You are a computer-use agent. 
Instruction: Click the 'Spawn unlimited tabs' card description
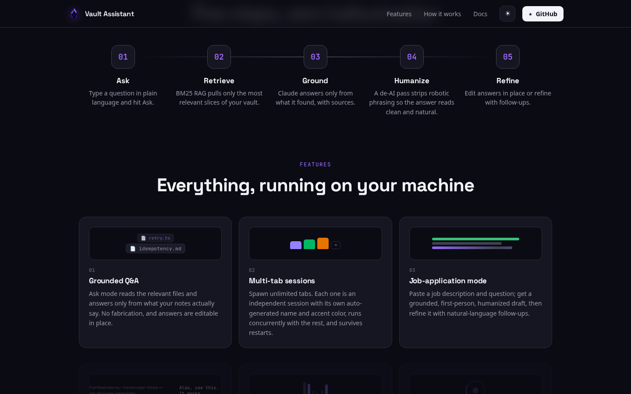(307, 313)
